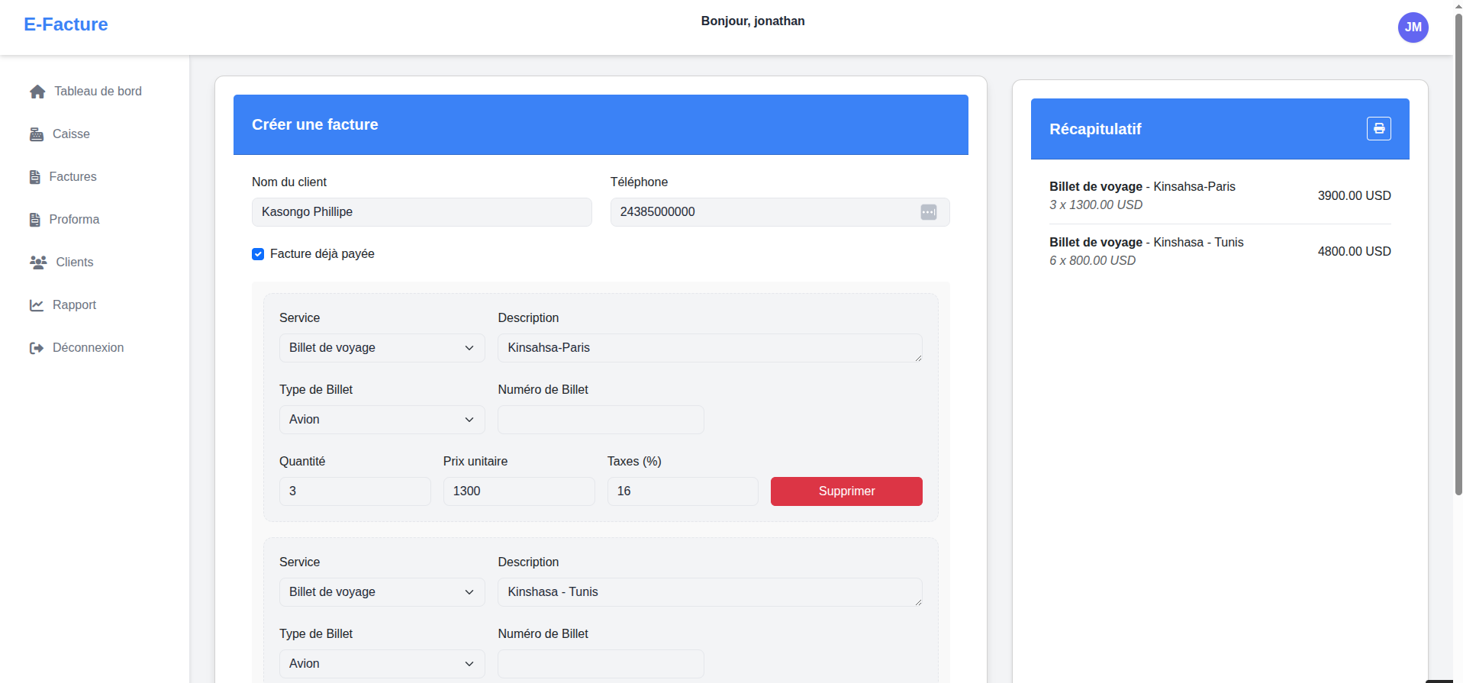Go to the Rapport menu item

(x=74, y=305)
